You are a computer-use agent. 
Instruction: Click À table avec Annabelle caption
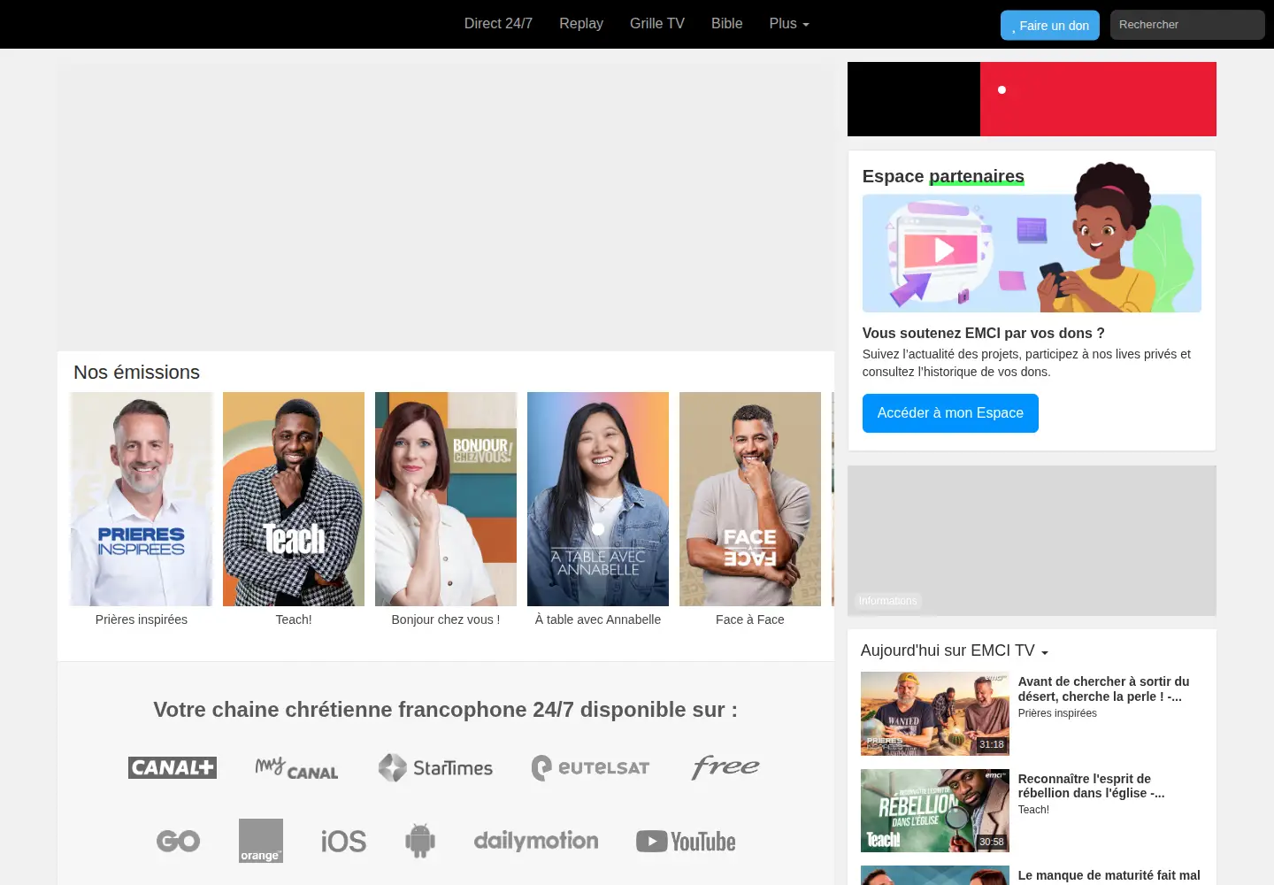pos(598,619)
